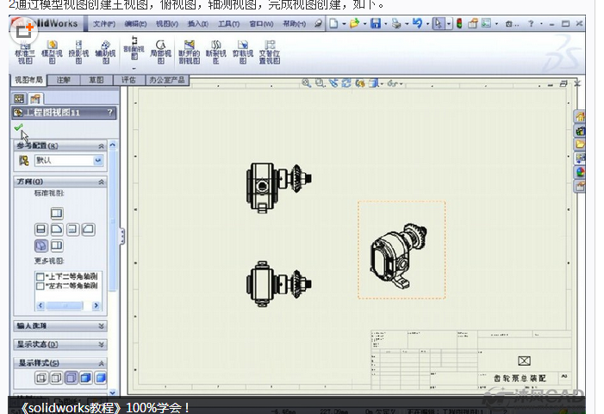Open the Zoom to Fit view tool
Image resolution: width=604 pixels, height=414 pixels.
coord(306,83)
